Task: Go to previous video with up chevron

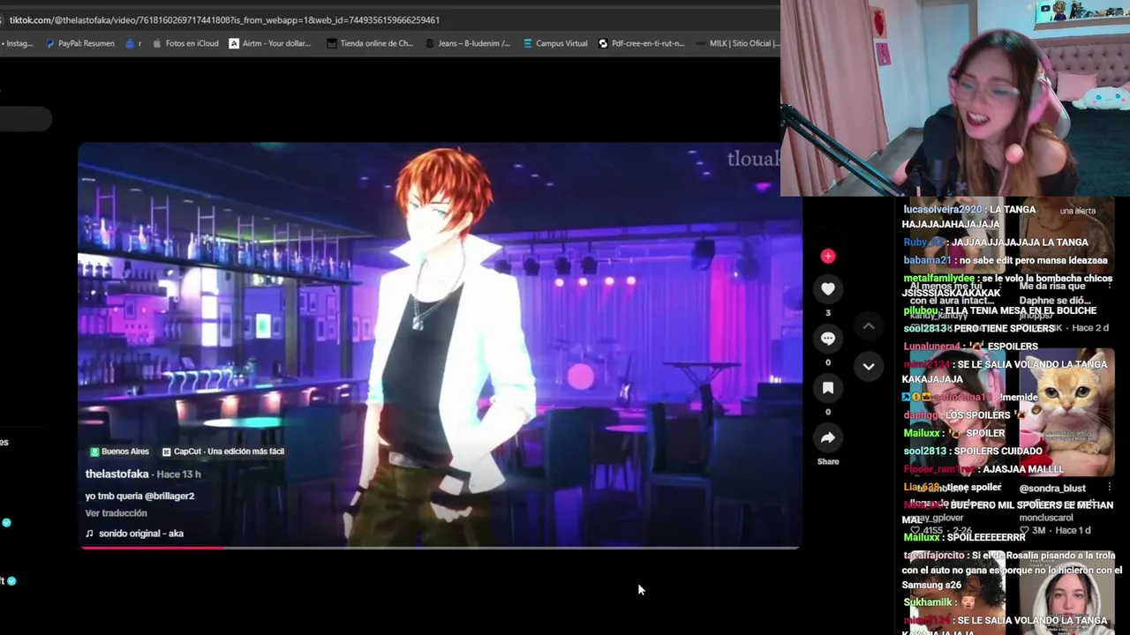Action: pos(869,326)
